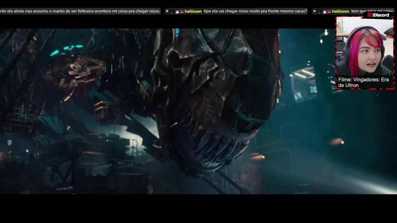This screenshot has width=397, height=223.
Task: Click the chat message ending 'acontece mt coisa pra chegar nisso.'
Action: click(x=80, y=11)
